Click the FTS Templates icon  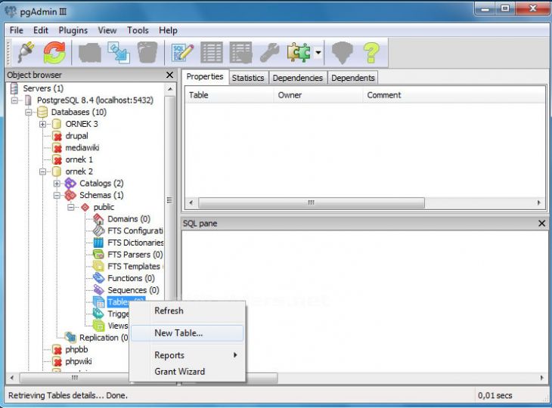pyautogui.click(x=98, y=266)
